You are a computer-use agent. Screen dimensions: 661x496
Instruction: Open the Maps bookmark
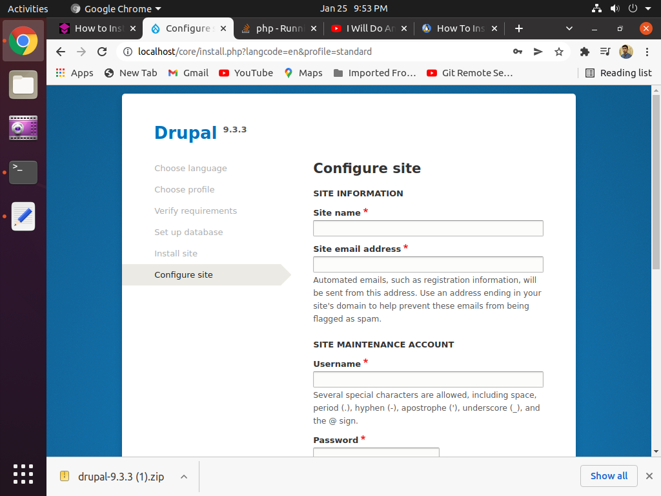click(x=303, y=73)
